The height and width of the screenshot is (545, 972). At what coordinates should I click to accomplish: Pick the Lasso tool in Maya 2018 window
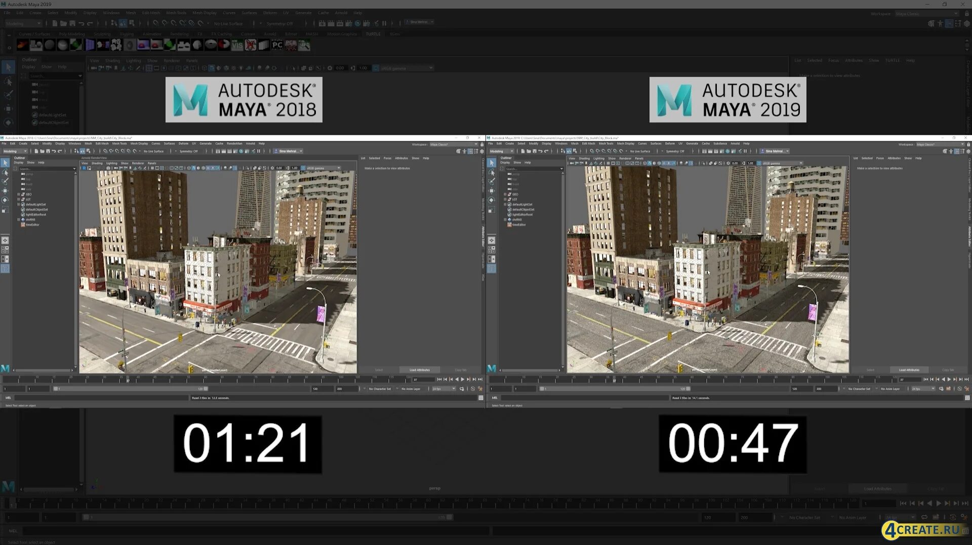coord(5,172)
